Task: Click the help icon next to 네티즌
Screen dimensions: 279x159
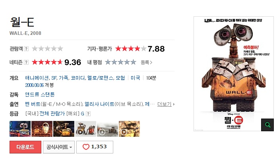Action: tap(26, 62)
